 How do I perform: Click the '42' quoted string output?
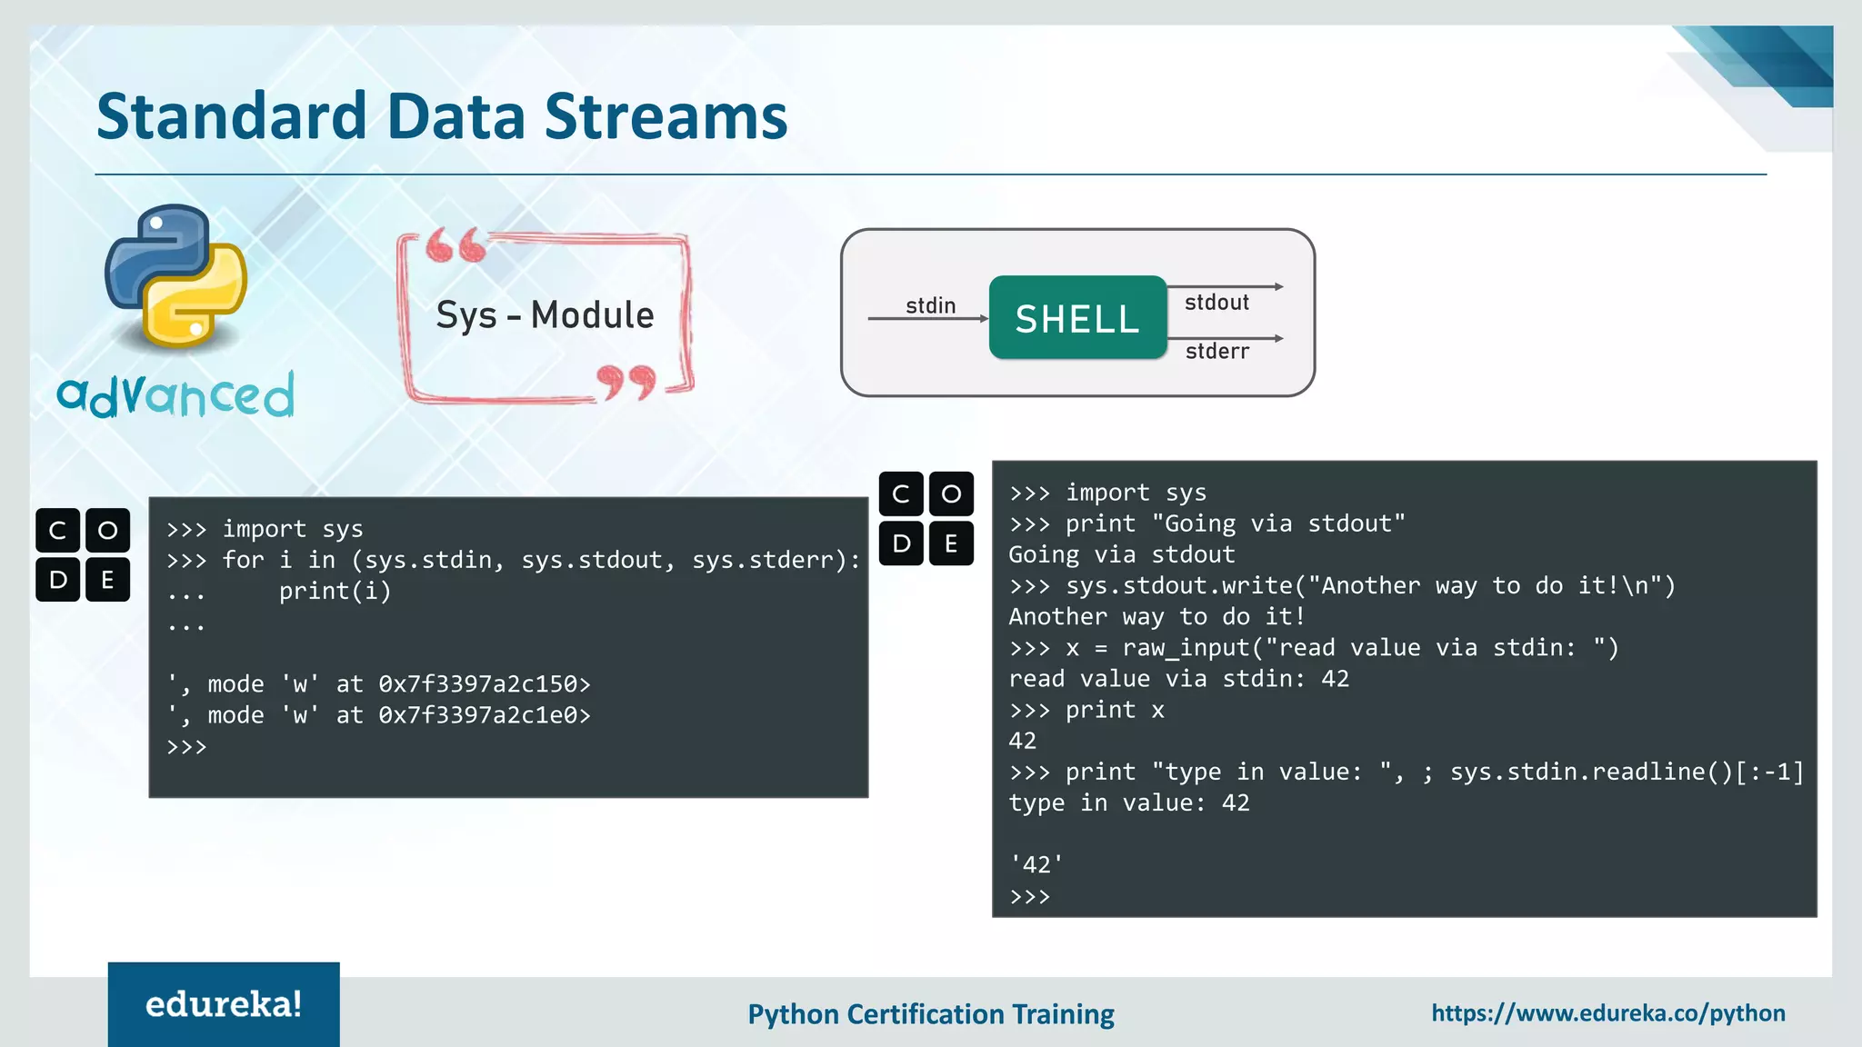coord(1036,864)
